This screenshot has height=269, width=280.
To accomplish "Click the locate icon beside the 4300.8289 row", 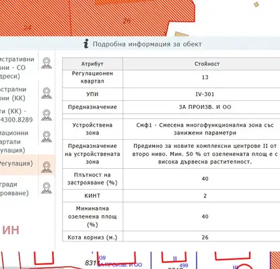I will [x=46, y=115].
